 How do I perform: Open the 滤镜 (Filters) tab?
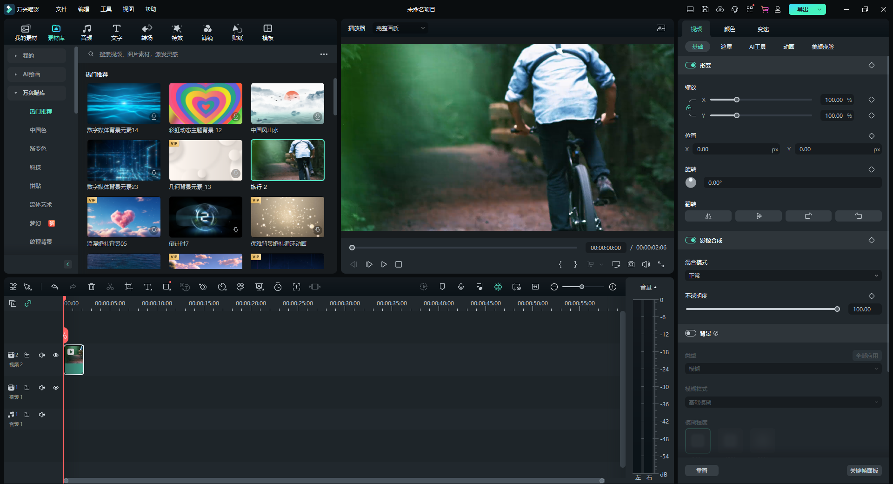207,33
